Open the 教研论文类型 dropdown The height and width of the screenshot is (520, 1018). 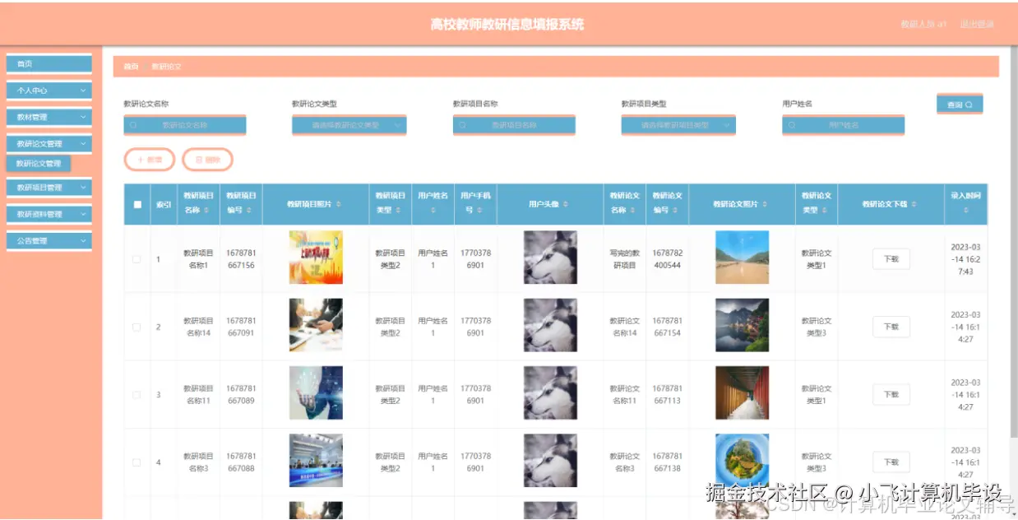(347, 124)
